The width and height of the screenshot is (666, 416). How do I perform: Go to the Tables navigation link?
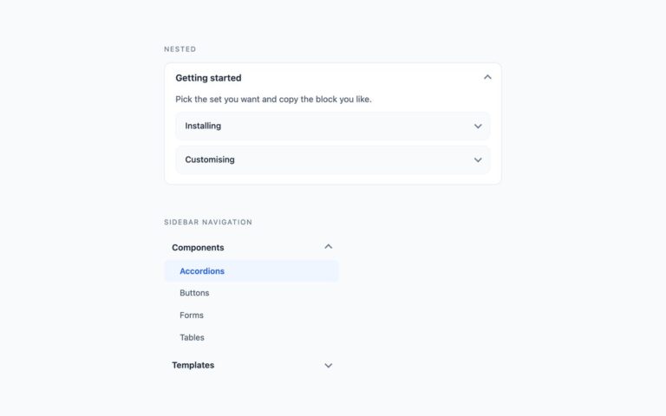[x=192, y=337]
